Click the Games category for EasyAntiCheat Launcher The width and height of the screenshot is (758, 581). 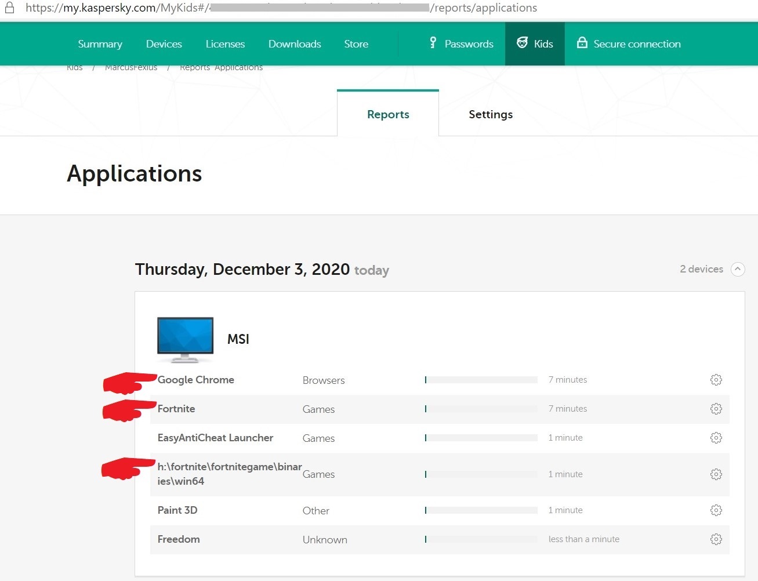tap(318, 438)
